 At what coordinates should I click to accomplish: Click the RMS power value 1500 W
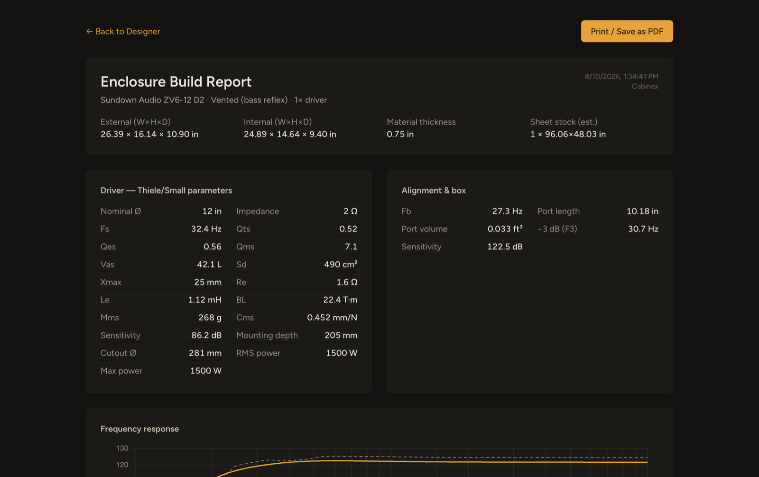point(342,353)
